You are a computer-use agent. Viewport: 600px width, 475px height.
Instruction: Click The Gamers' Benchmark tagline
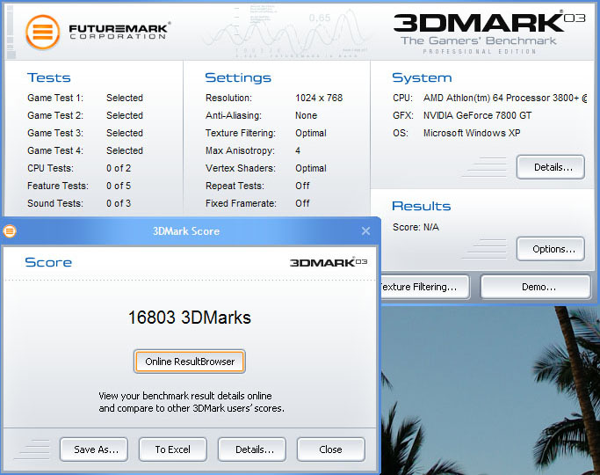[478, 40]
